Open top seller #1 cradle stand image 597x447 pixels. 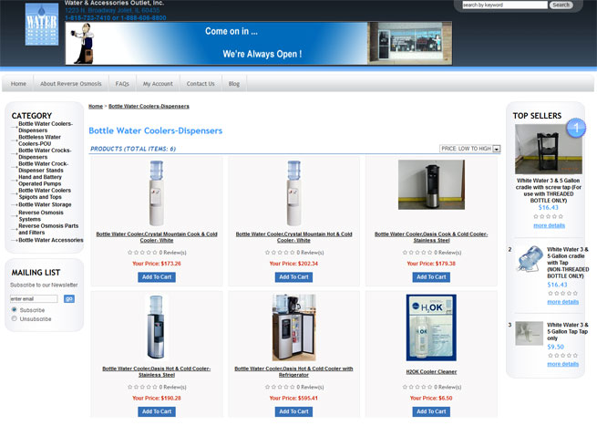(549, 149)
